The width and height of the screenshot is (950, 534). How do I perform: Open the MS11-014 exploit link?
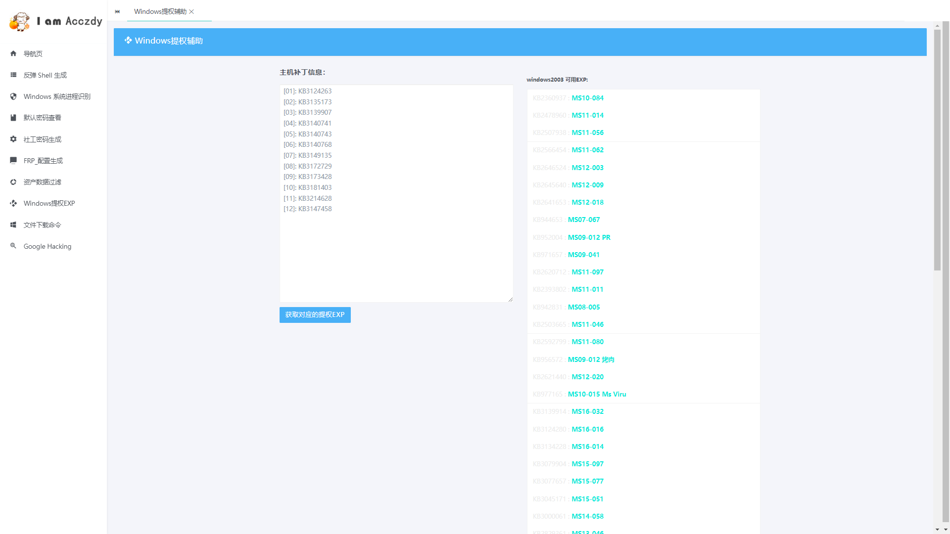click(x=587, y=115)
